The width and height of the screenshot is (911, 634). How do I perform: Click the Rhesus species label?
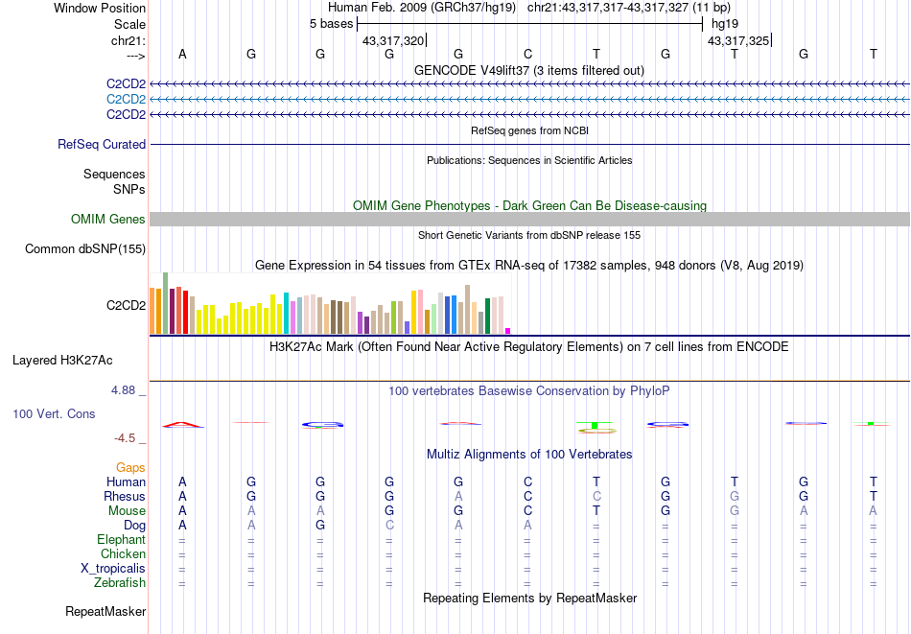point(125,496)
